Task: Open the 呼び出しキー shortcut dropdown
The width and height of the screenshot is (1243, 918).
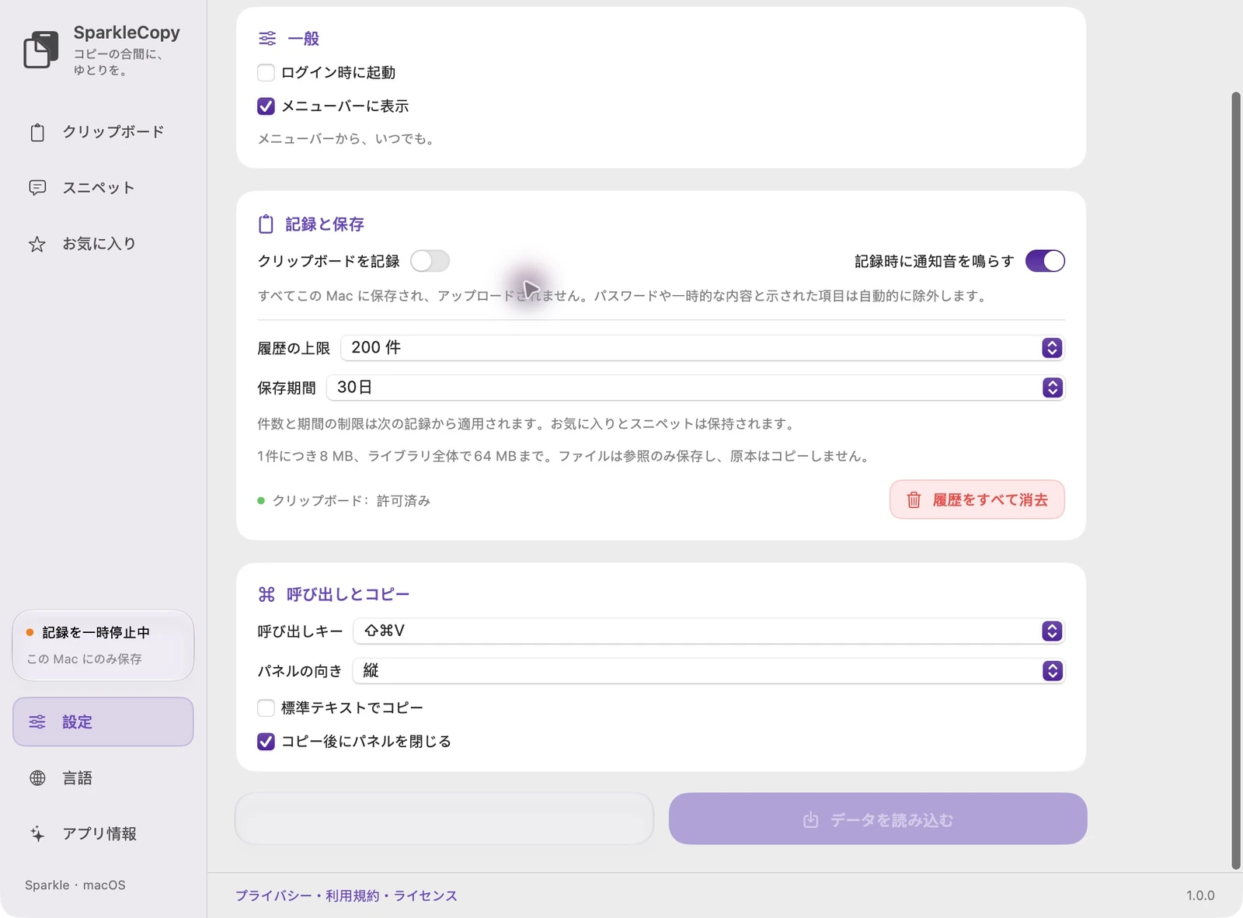Action: pos(709,631)
